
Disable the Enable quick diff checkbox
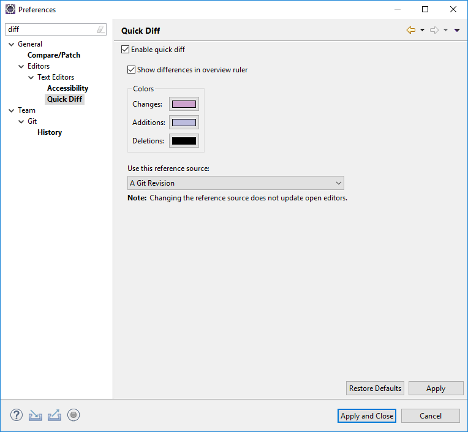click(x=126, y=50)
